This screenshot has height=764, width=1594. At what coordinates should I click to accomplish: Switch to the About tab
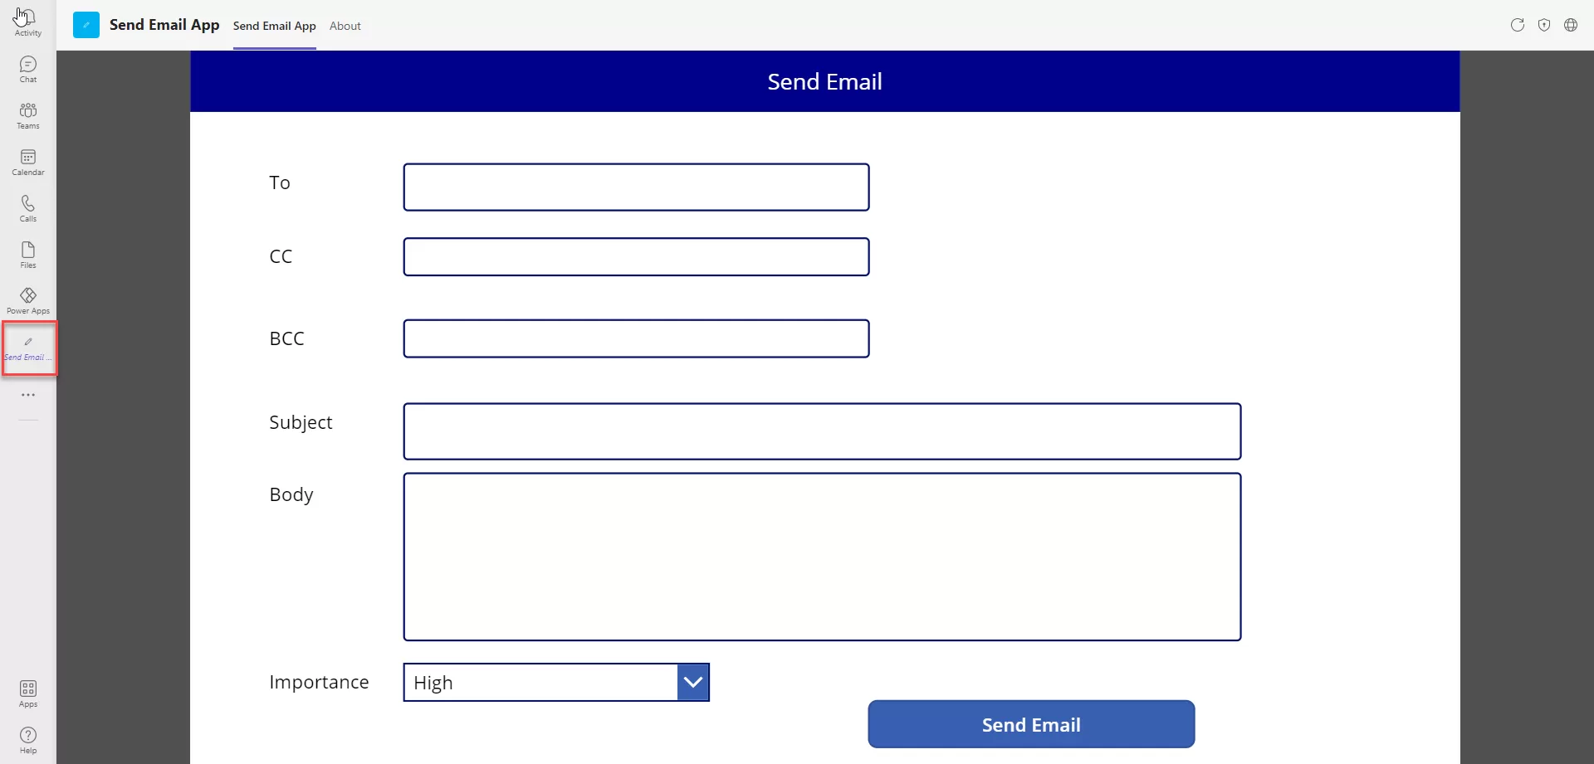[345, 26]
